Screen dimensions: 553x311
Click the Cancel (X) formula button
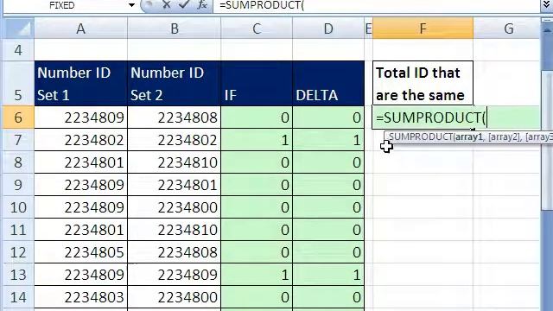[x=167, y=4]
